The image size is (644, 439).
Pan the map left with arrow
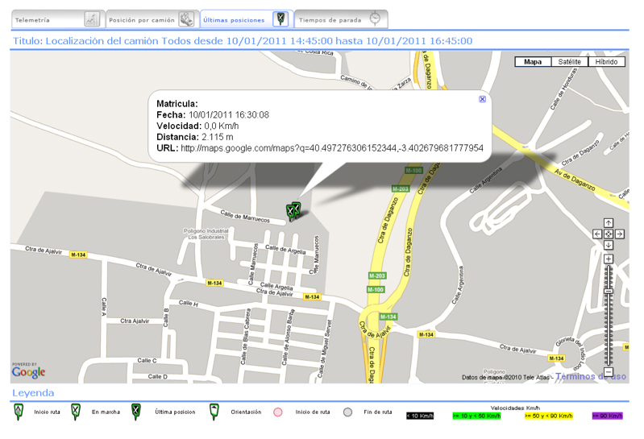pyautogui.click(x=597, y=234)
